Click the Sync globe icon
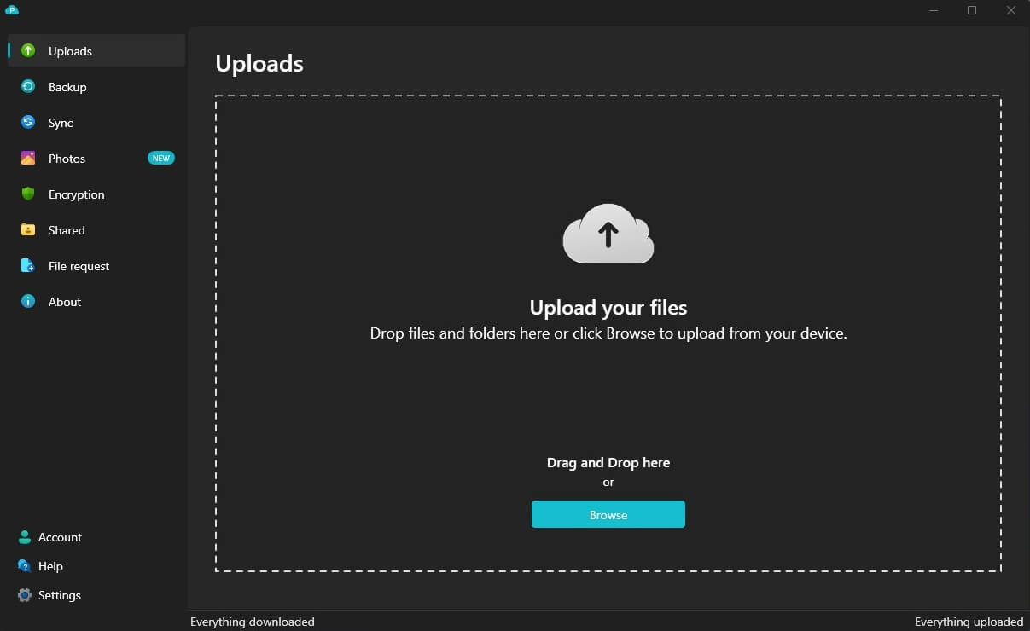Screen dimensions: 1030x631 click(28, 123)
